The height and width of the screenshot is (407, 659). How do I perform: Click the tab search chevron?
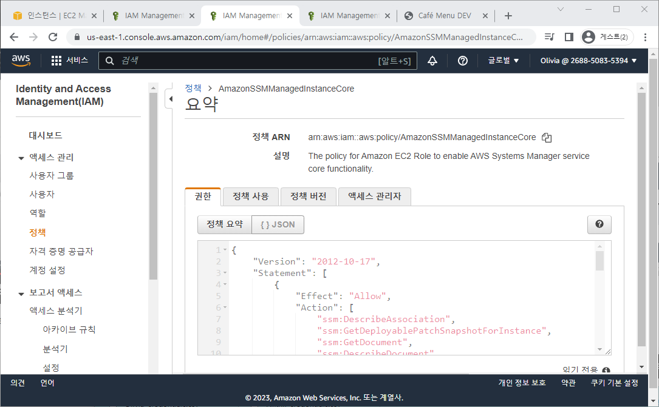tap(560, 9)
